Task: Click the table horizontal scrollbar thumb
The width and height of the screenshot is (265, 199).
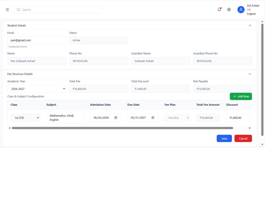Action: [122, 128]
